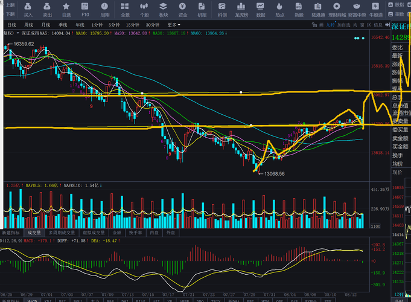Click the 买入 (buy) toolbar icon
This screenshot has width=411, height=302.
click(28, 10)
